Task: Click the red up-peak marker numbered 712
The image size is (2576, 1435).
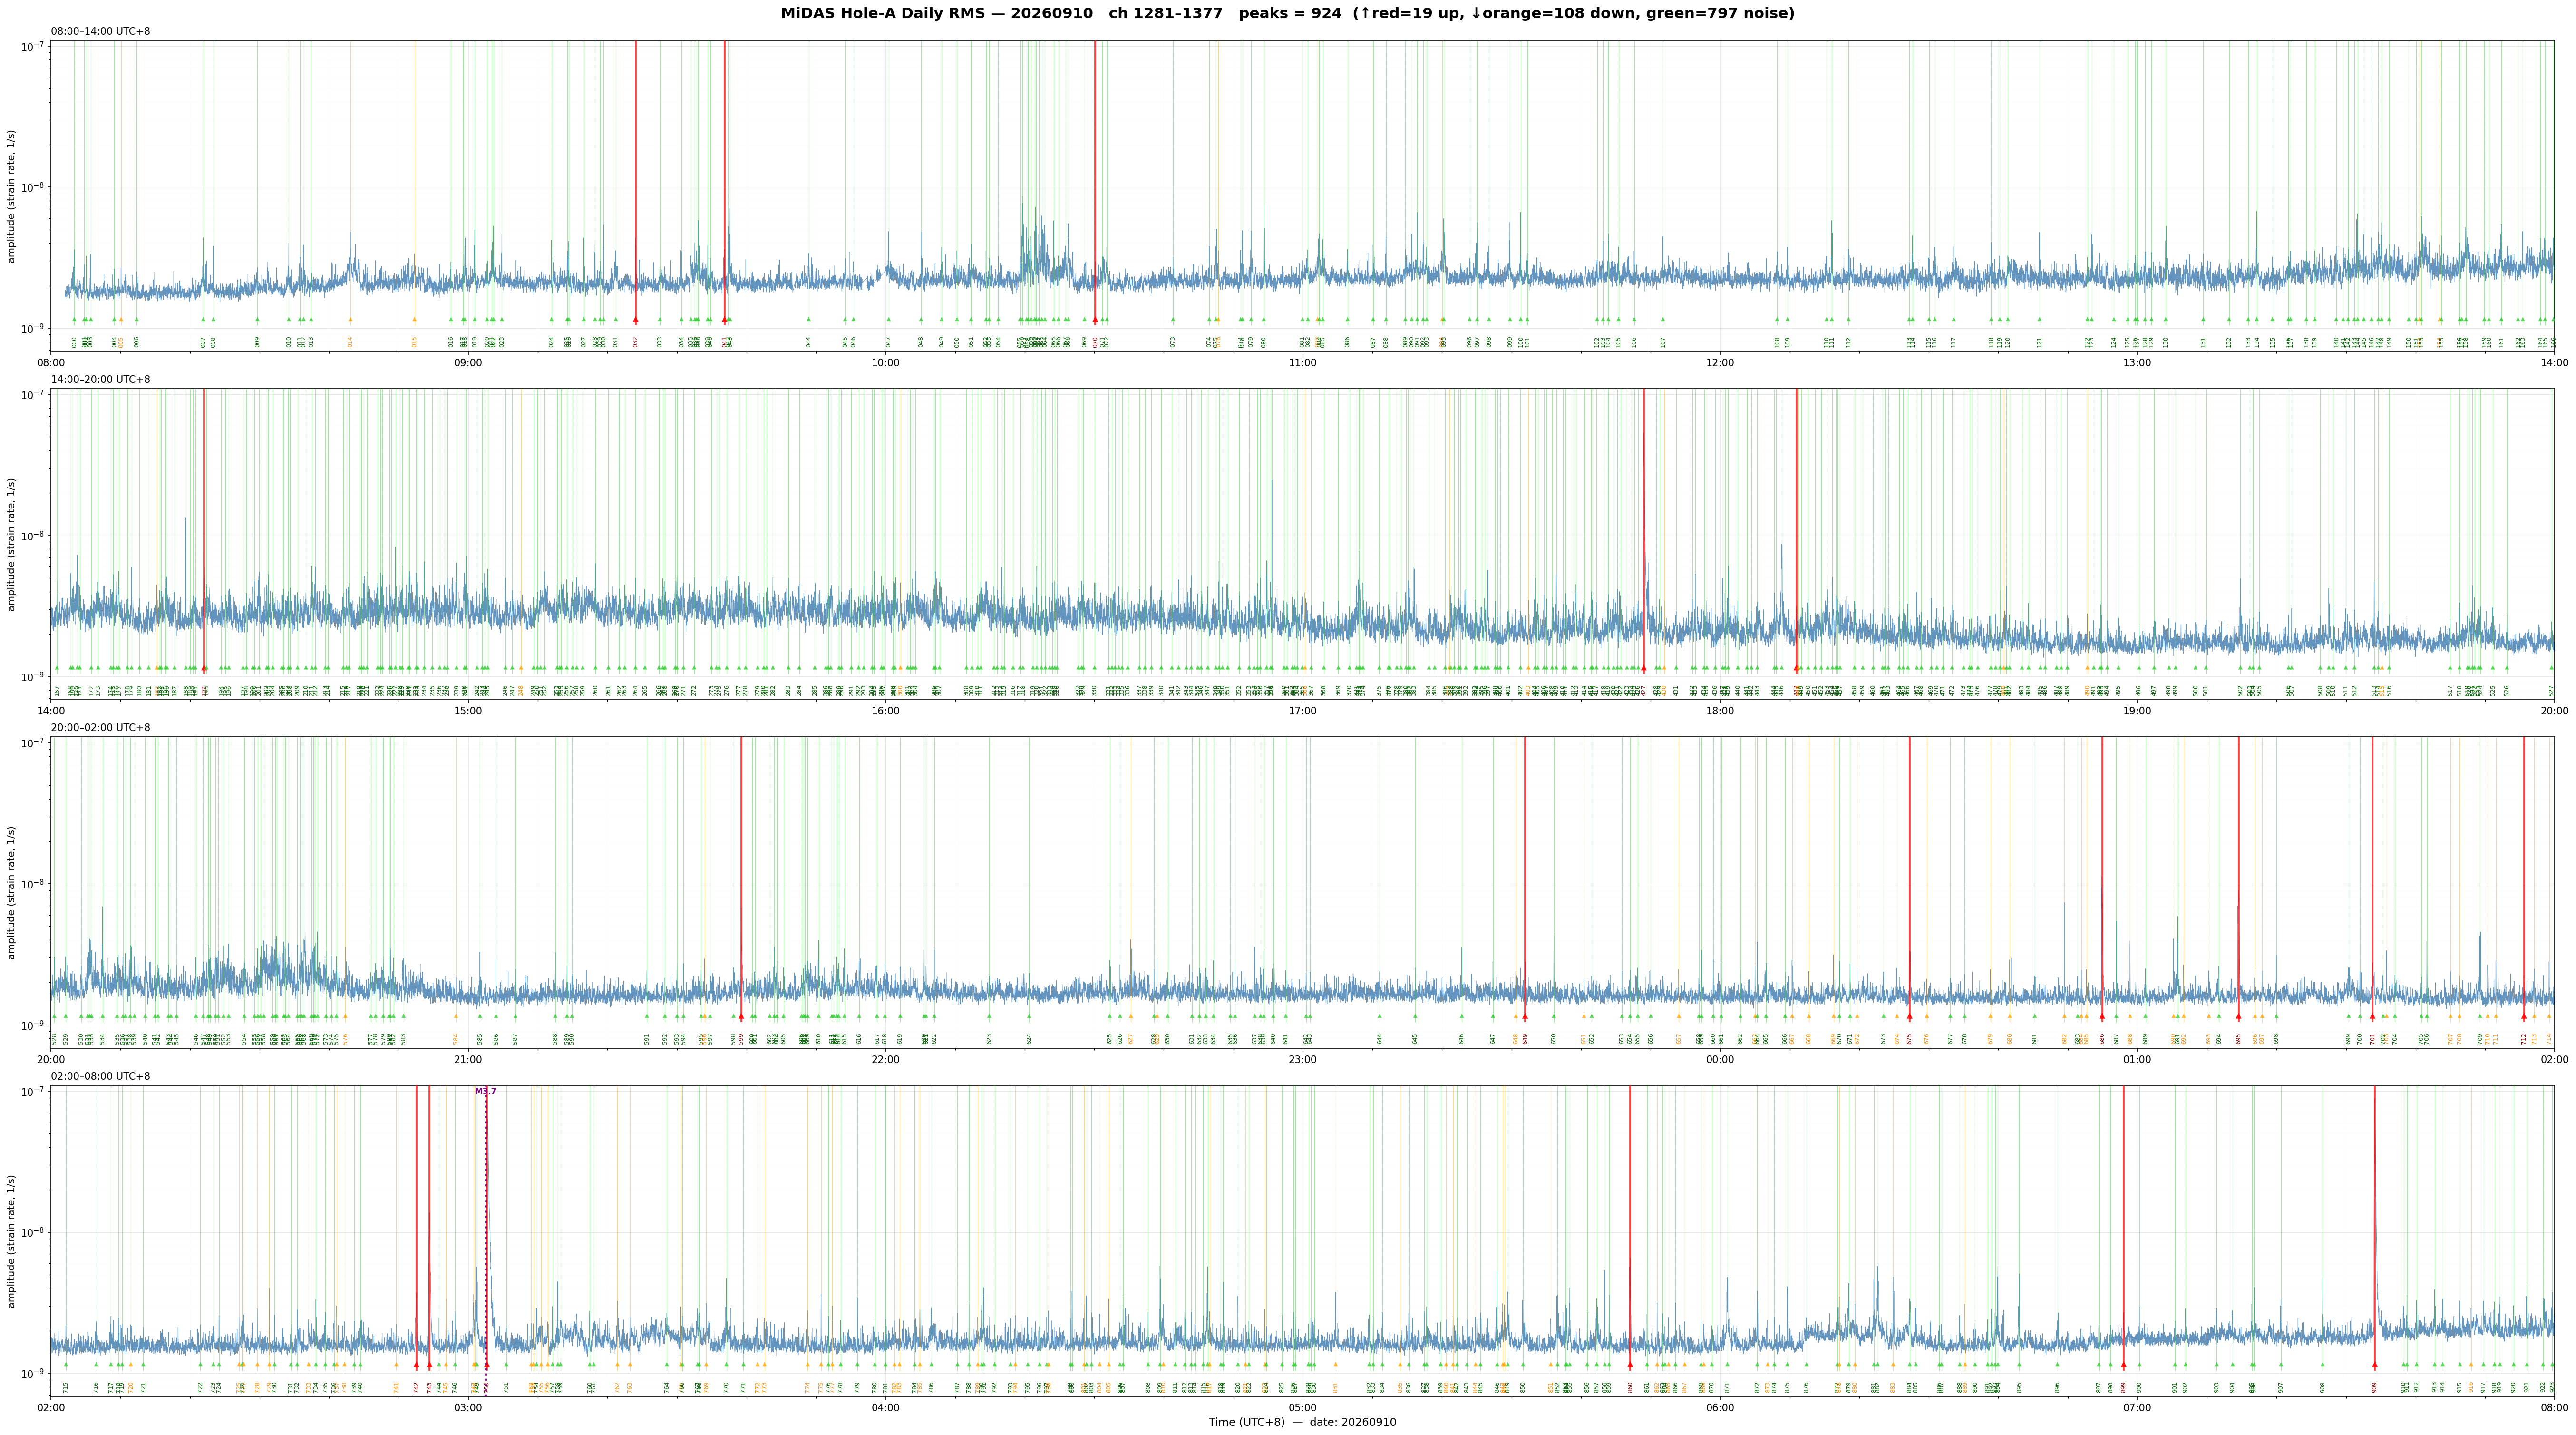Action: (x=2524, y=1016)
